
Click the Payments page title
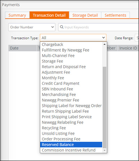tap(11, 5)
